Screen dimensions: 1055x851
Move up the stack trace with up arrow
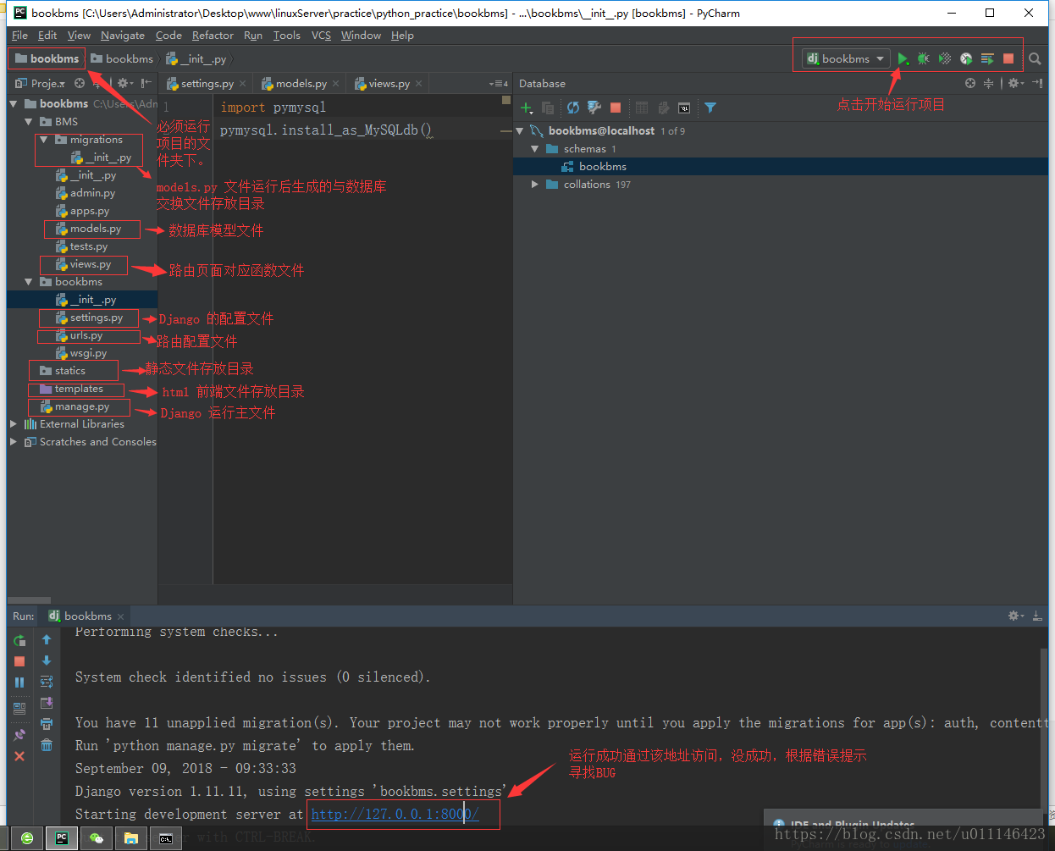[x=47, y=640]
